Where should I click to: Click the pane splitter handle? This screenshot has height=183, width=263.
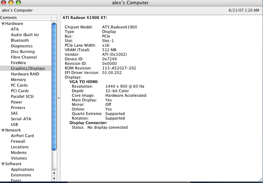[x=58, y=98]
